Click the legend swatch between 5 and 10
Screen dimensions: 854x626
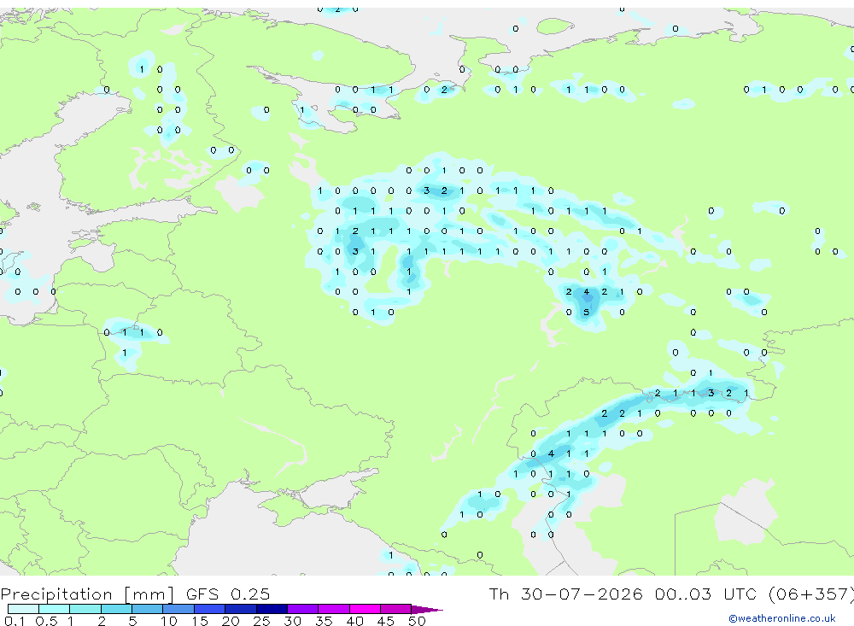coord(148,609)
